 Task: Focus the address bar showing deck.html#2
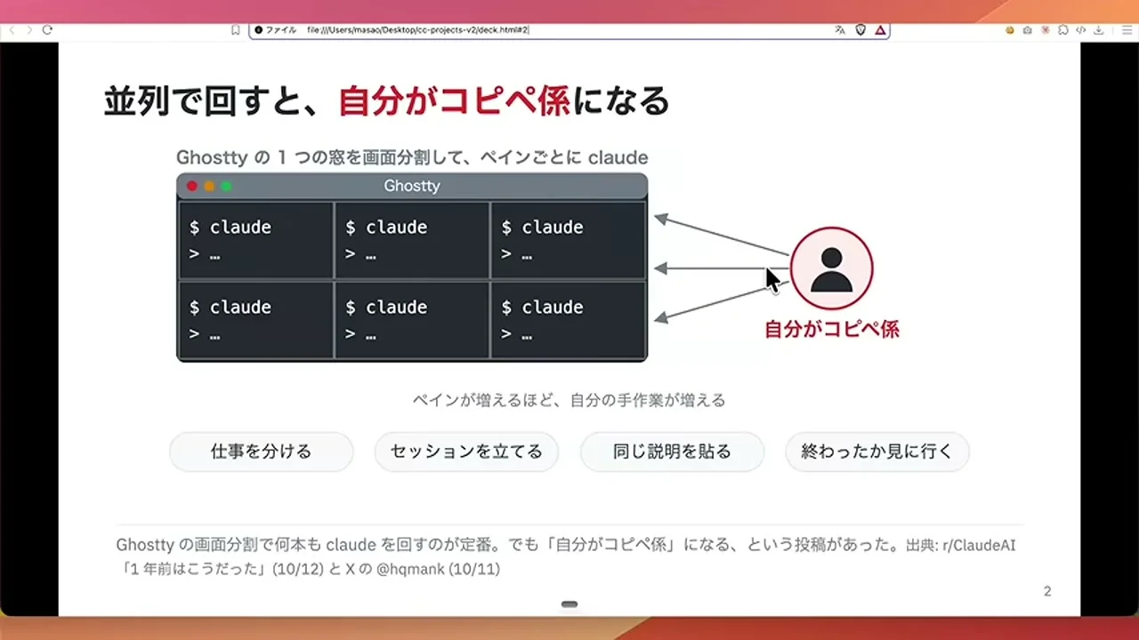click(x=569, y=30)
